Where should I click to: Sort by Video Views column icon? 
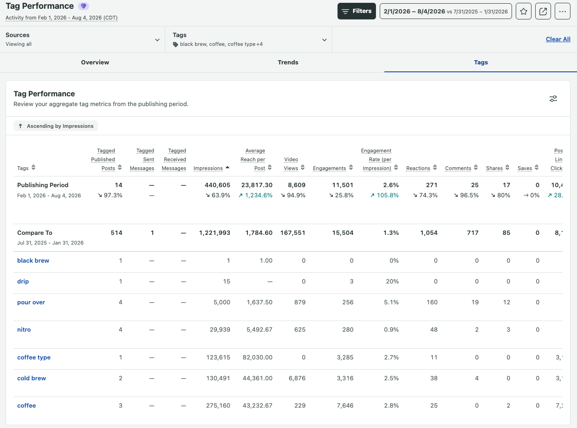[x=303, y=168]
